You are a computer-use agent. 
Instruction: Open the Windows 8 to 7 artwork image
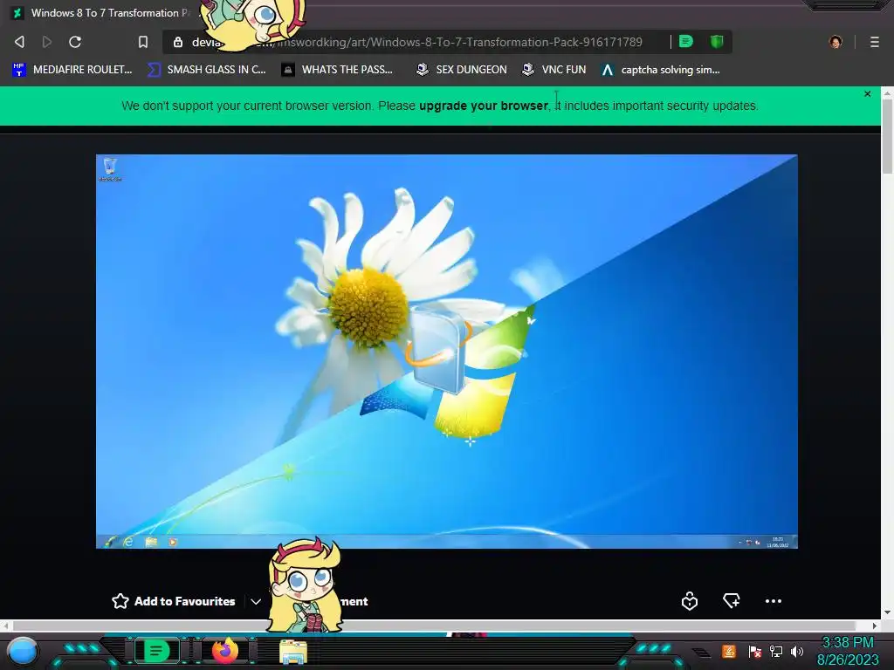[446, 352]
